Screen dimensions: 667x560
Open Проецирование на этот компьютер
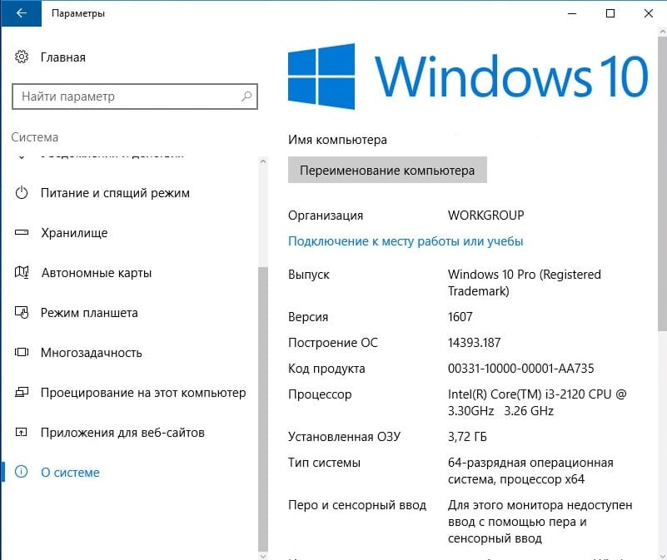[x=143, y=393]
